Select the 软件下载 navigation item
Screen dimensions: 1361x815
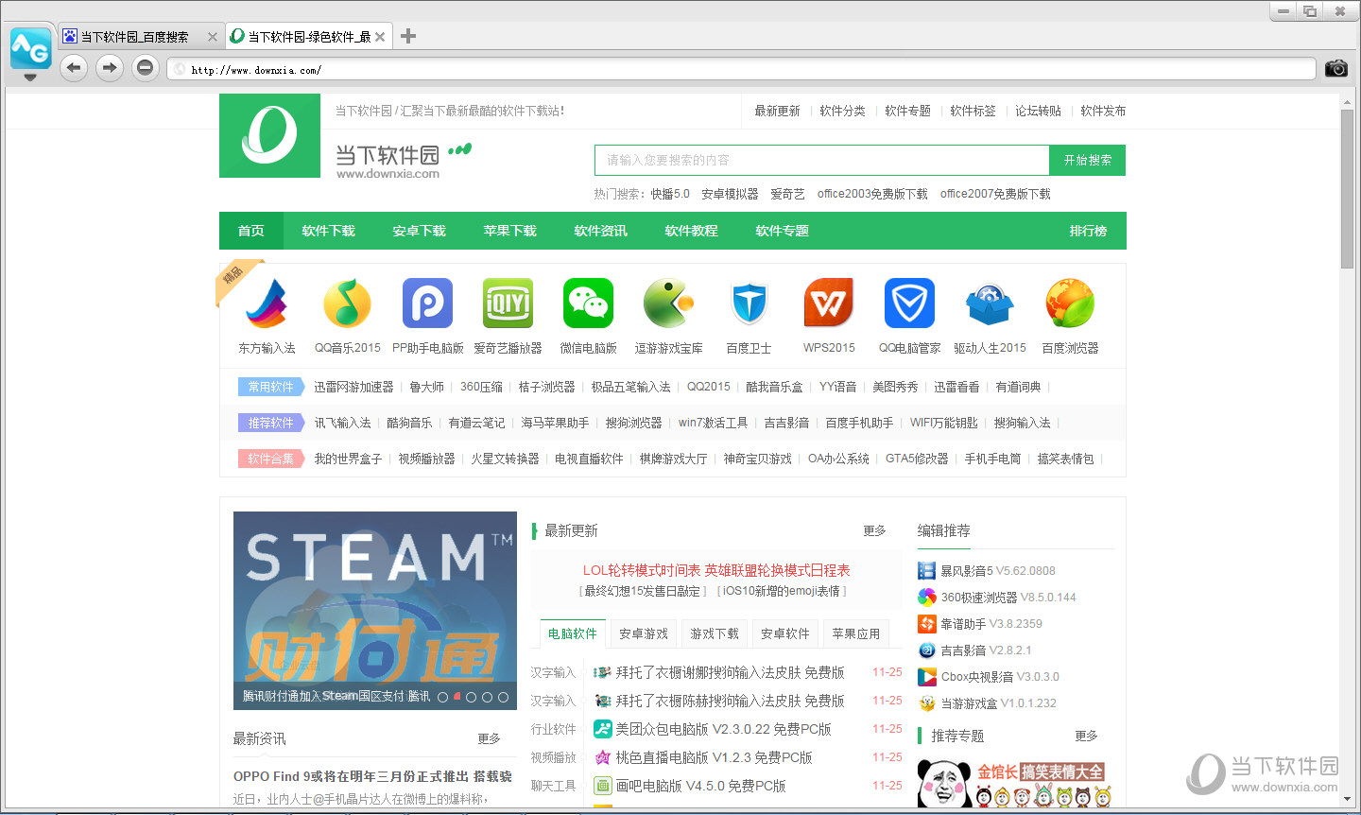pyautogui.click(x=328, y=231)
